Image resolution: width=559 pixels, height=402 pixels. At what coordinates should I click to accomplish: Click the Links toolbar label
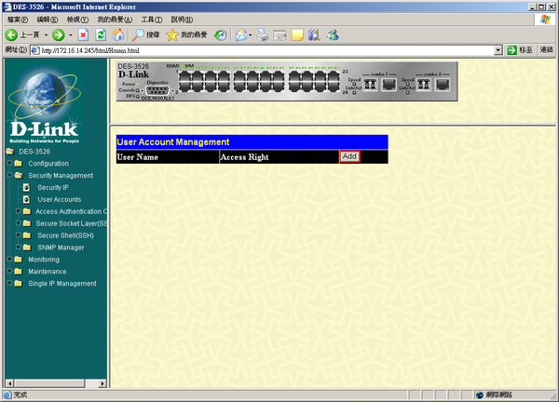pos(547,50)
